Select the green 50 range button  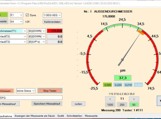(134, 105)
